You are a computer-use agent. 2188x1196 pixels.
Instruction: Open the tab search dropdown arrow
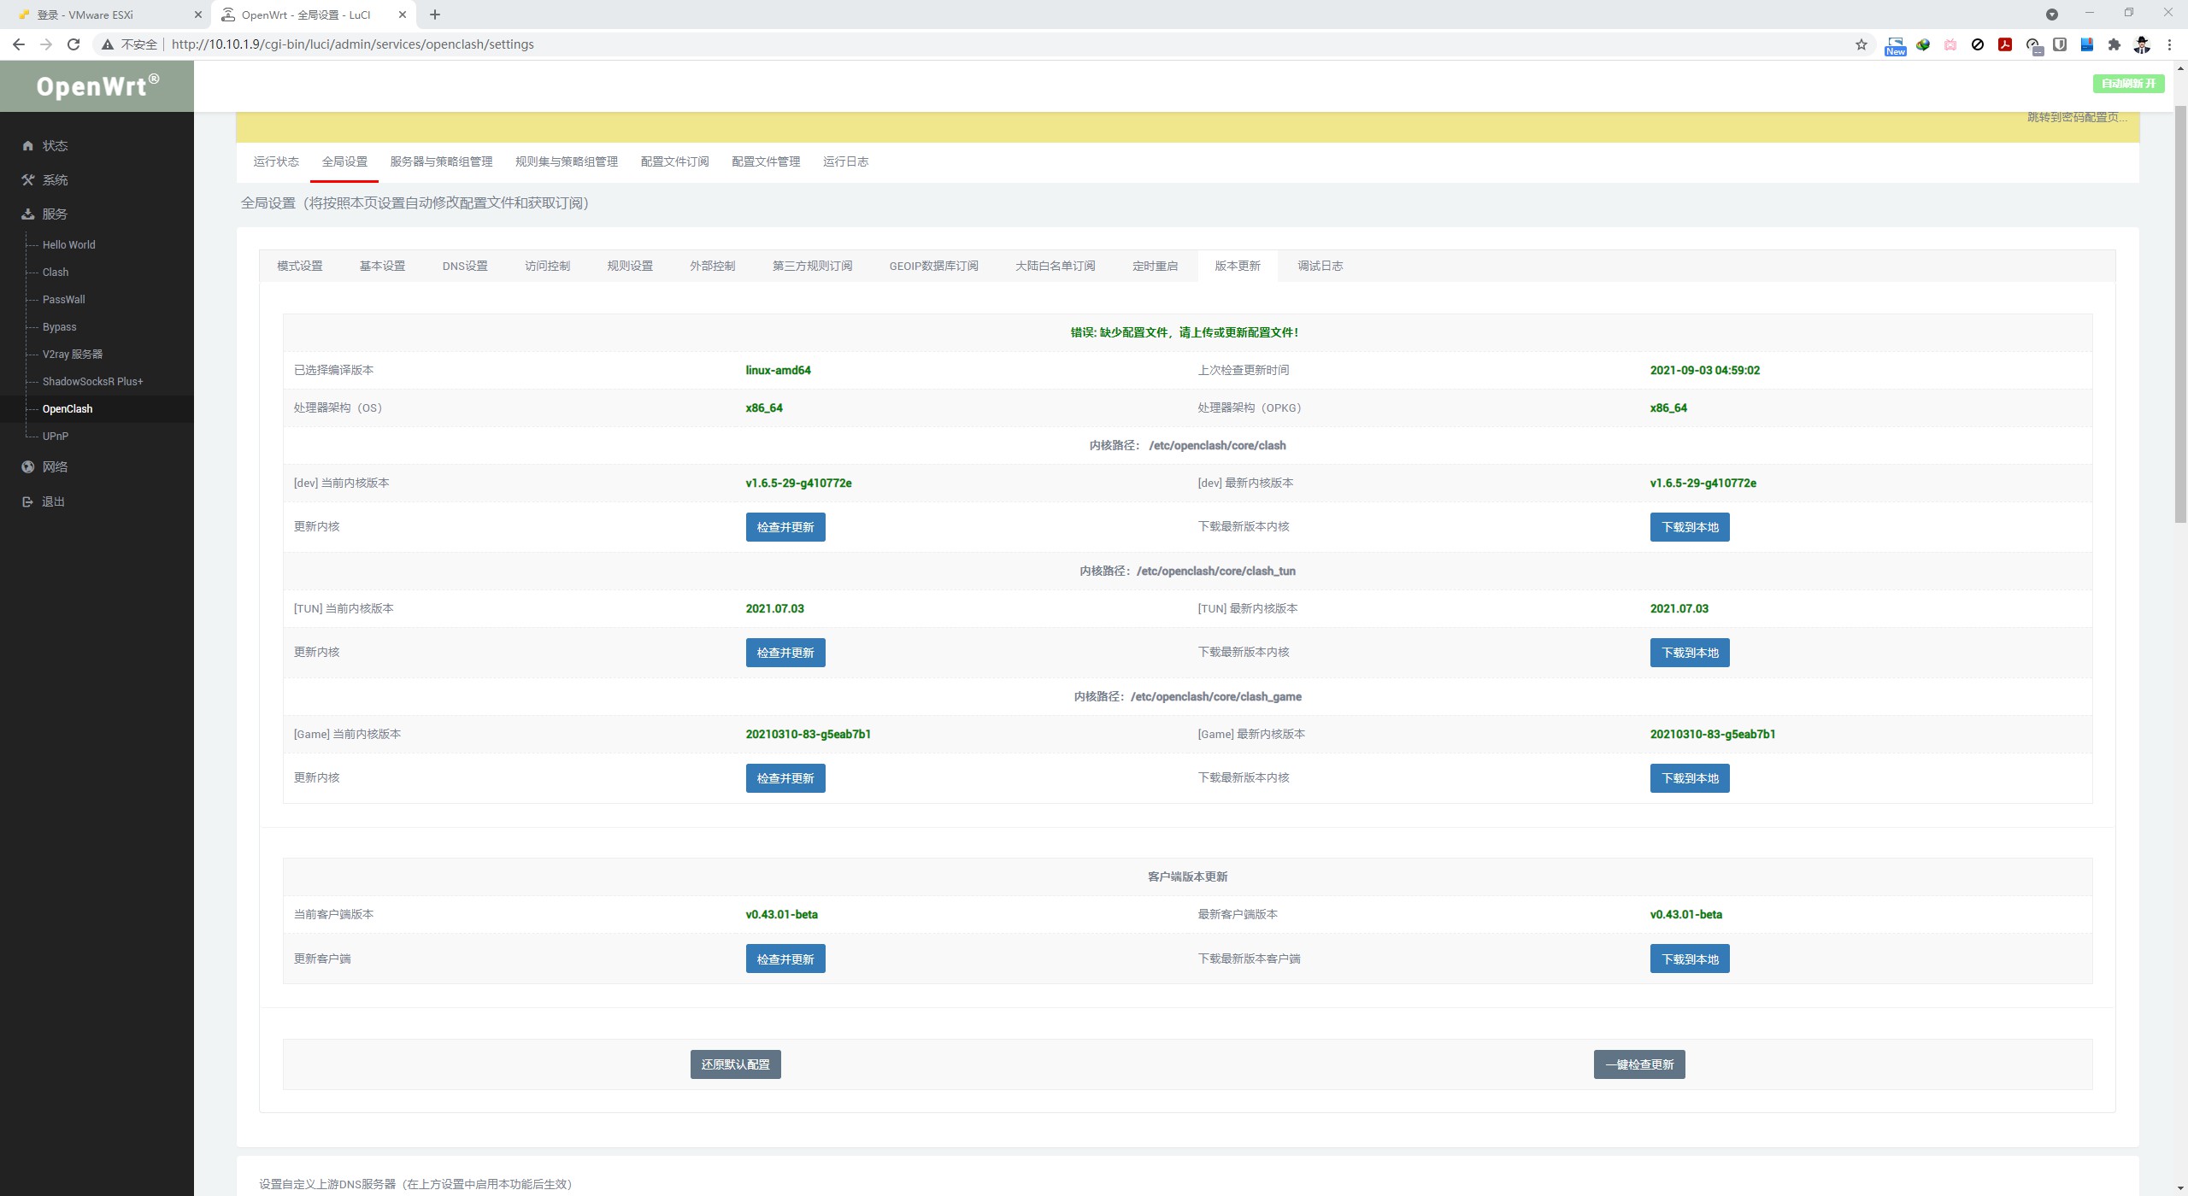[x=2051, y=15]
